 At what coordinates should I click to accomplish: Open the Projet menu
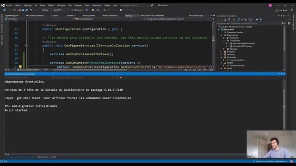[42, 6]
